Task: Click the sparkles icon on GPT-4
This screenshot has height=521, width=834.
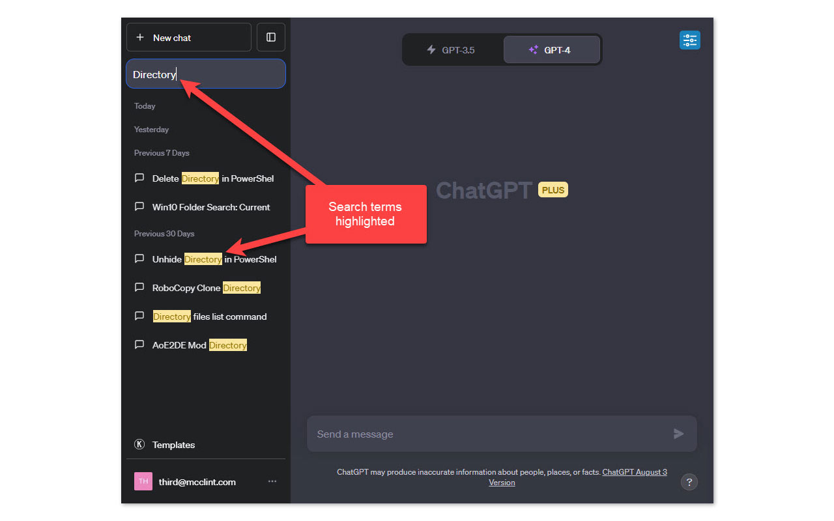Action: (x=533, y=49)
